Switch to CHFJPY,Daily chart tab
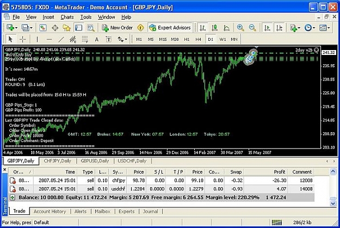The image size is (340, 228). click(x=58, y=161)
